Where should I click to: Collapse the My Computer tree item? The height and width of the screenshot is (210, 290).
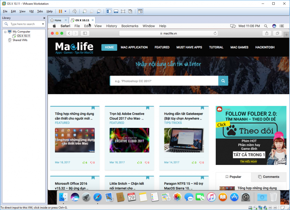click(6, 31)
